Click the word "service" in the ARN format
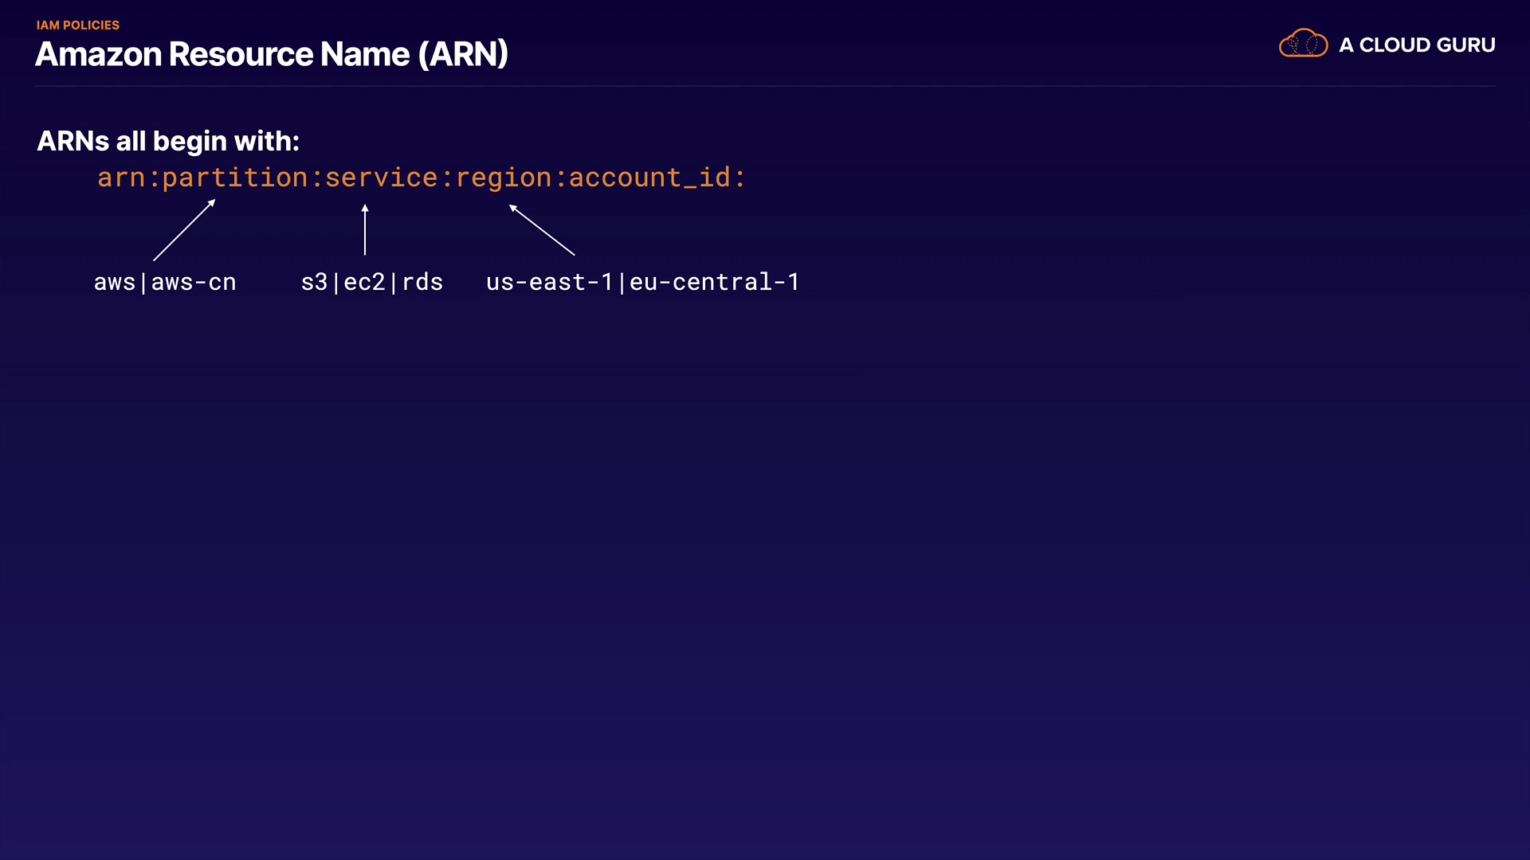Screen dimensions: 1530x860 (x=381, y=178)
